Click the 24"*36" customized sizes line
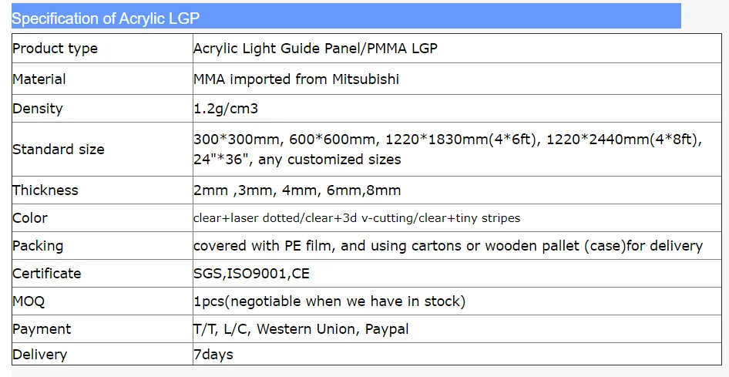 (297, 160)
